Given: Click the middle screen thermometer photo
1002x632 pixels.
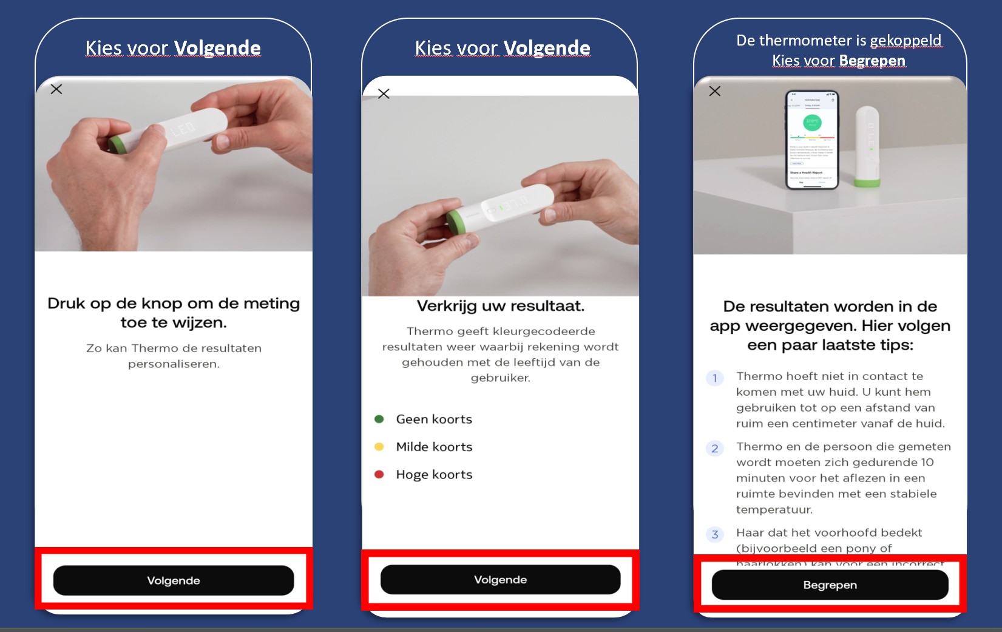Looking at the screenshot, I should tap(501, 195).
